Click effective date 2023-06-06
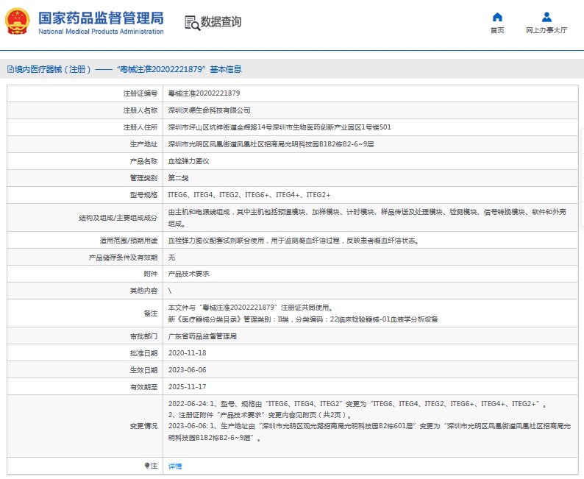 click(187, 370)
